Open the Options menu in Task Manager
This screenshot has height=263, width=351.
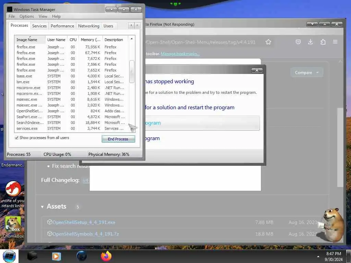27,16
